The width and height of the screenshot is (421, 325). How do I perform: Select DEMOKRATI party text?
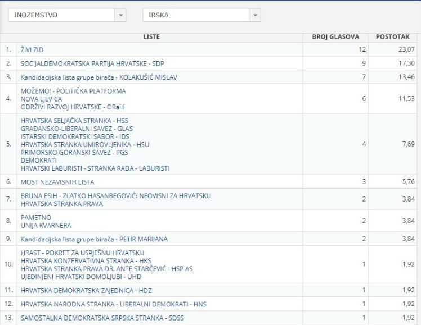pyautogui.click(x=39, y=161)
